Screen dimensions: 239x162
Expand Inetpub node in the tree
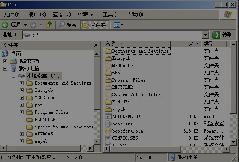coord(21,90)
